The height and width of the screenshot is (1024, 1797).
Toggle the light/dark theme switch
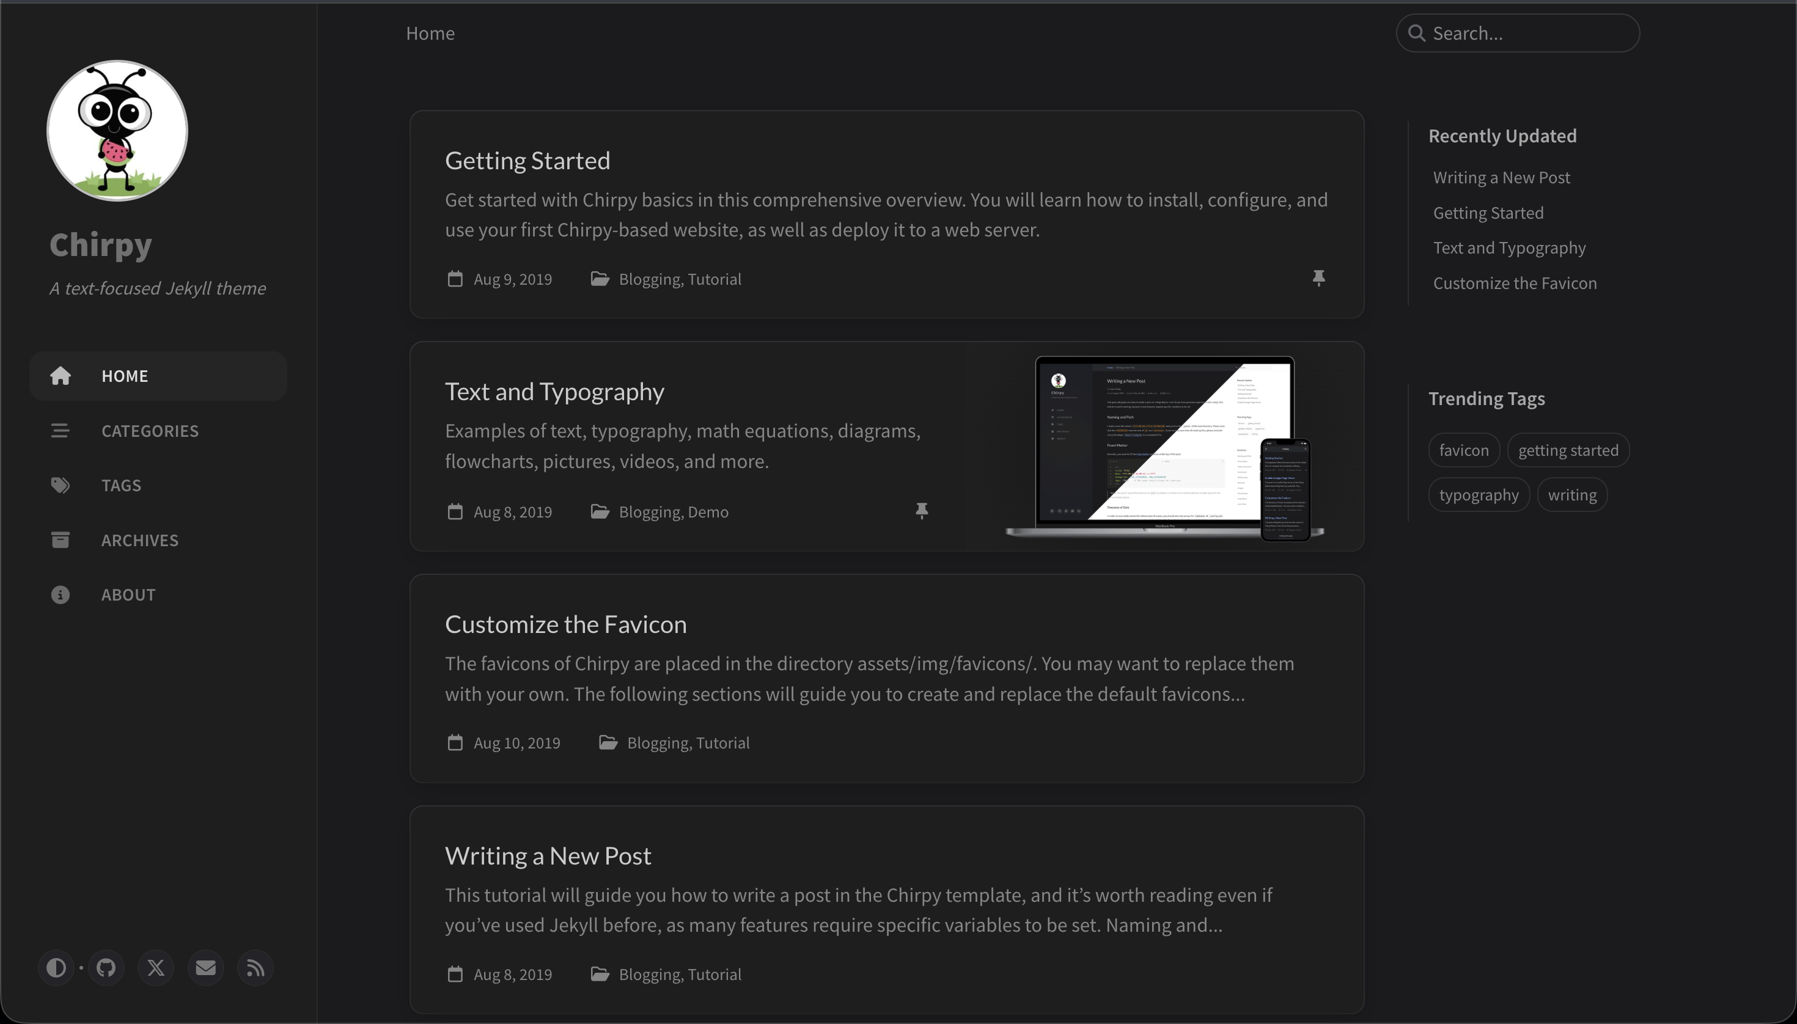click(x=56, y=967)
